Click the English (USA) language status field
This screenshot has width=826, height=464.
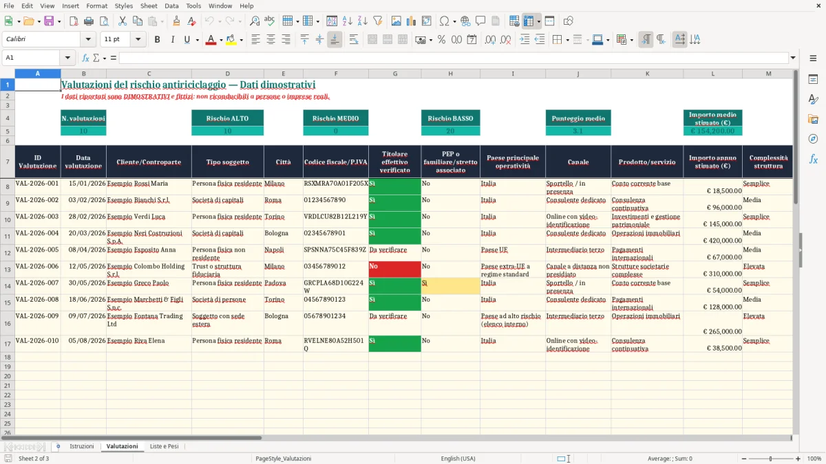(x=458, y=459)
